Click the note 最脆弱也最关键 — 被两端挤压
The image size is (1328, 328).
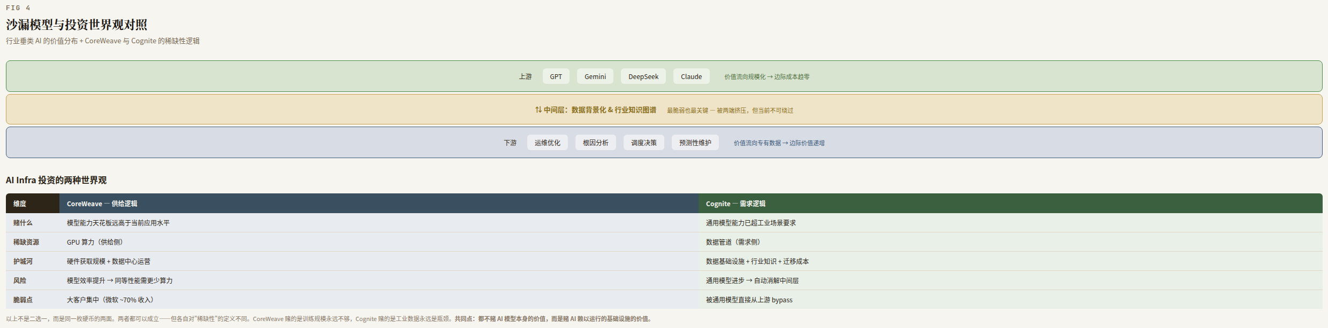(707, 111)
